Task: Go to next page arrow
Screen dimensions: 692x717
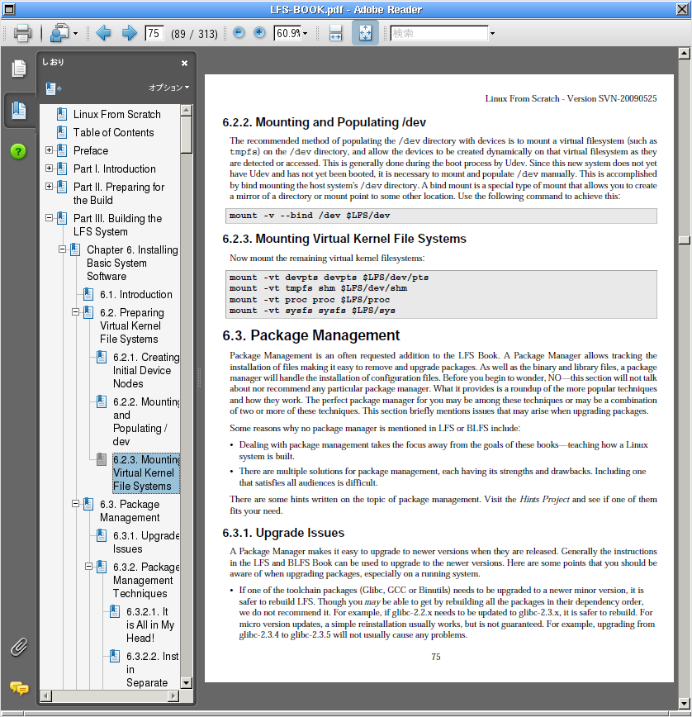Action: click(130, 33)
